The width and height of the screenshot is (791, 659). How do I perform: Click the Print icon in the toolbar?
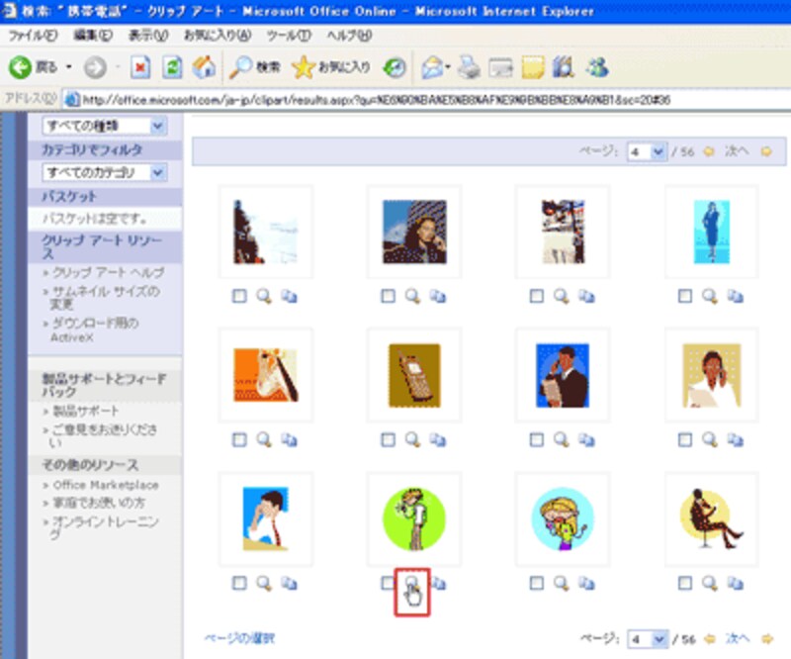(469, 67)
